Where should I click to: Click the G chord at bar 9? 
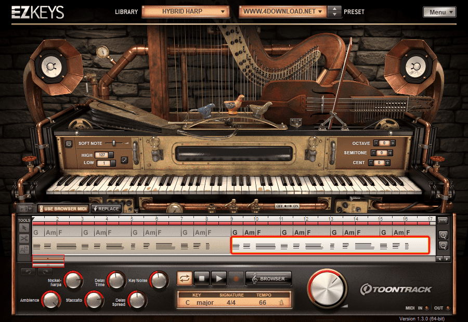pos(235,232)
